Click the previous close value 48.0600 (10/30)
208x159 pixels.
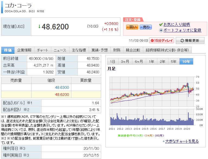[x=41, y=59]
